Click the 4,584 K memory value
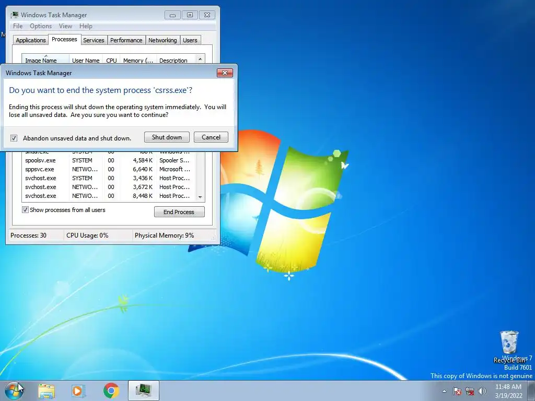 [143, 160]
